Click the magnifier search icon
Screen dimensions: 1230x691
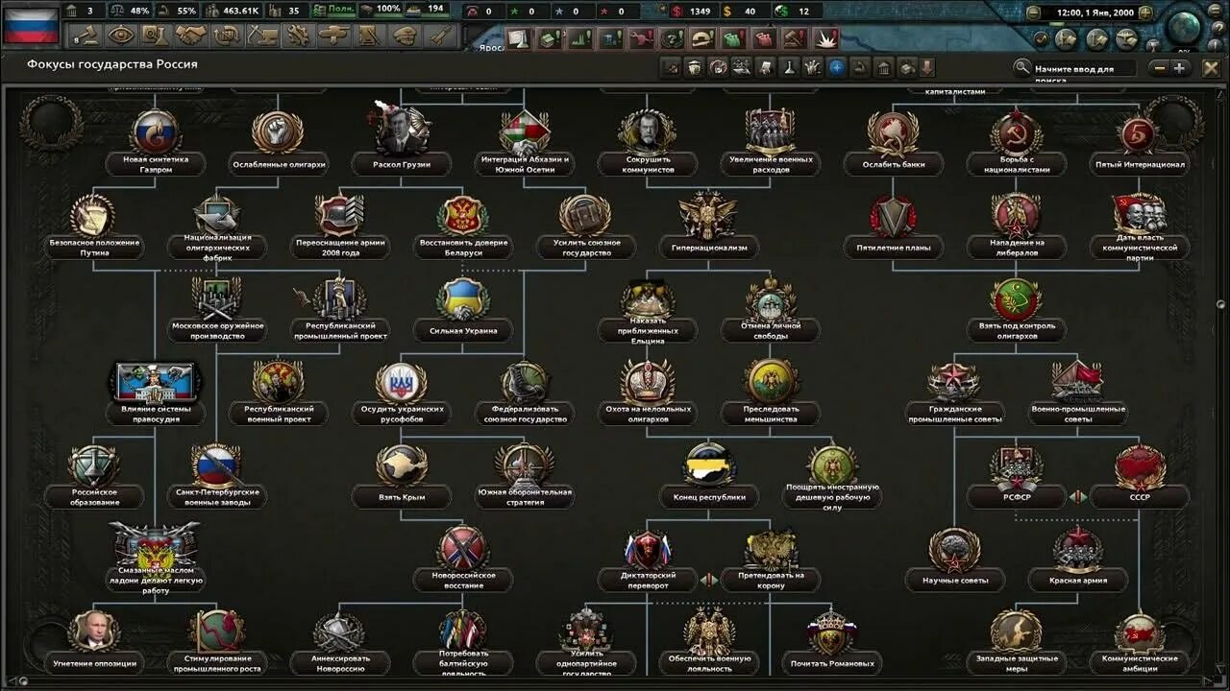(x=1022, y=68)
